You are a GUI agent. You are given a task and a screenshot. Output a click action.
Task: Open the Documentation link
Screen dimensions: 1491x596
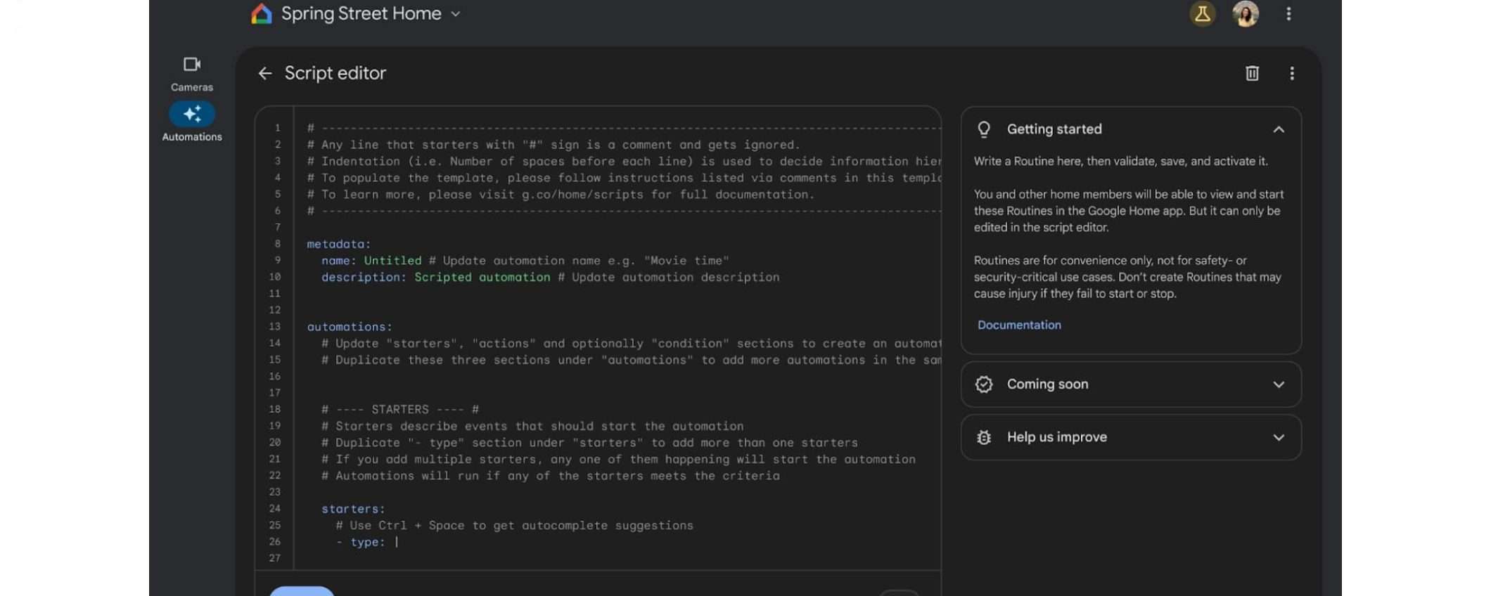(1019, 325)
